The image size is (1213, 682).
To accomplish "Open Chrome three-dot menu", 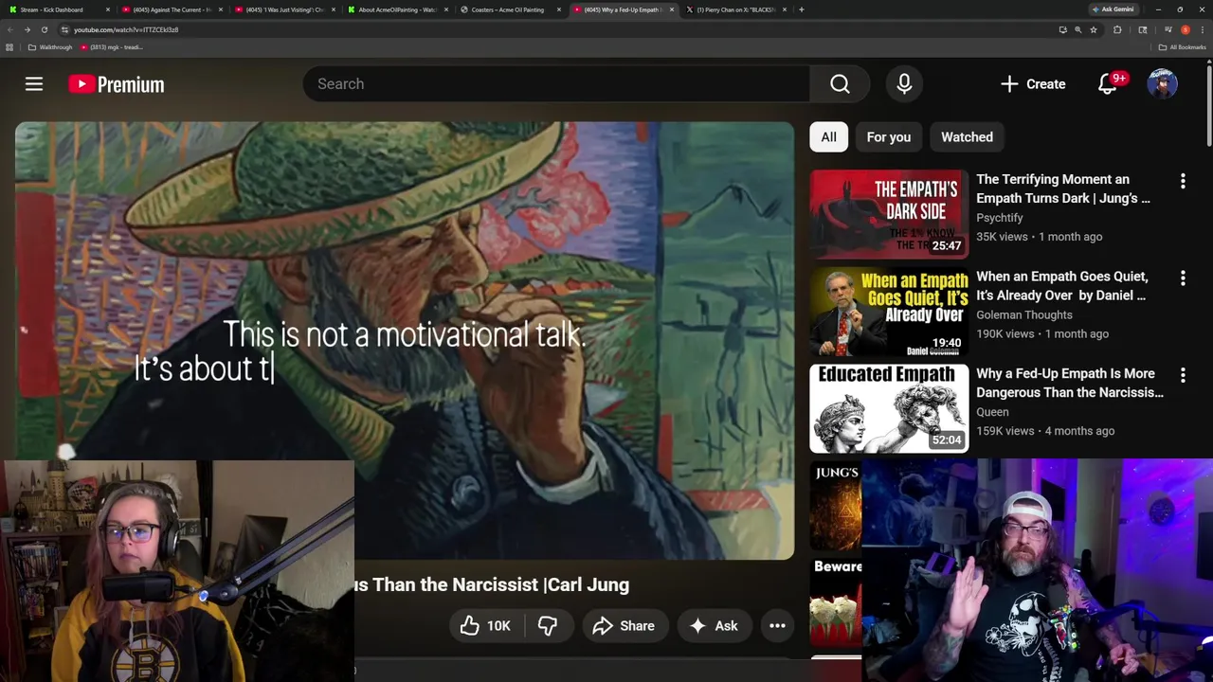I will click(x=1204, y=29).
